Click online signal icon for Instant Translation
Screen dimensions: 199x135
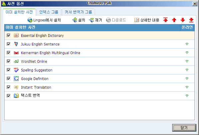[187, 87]
